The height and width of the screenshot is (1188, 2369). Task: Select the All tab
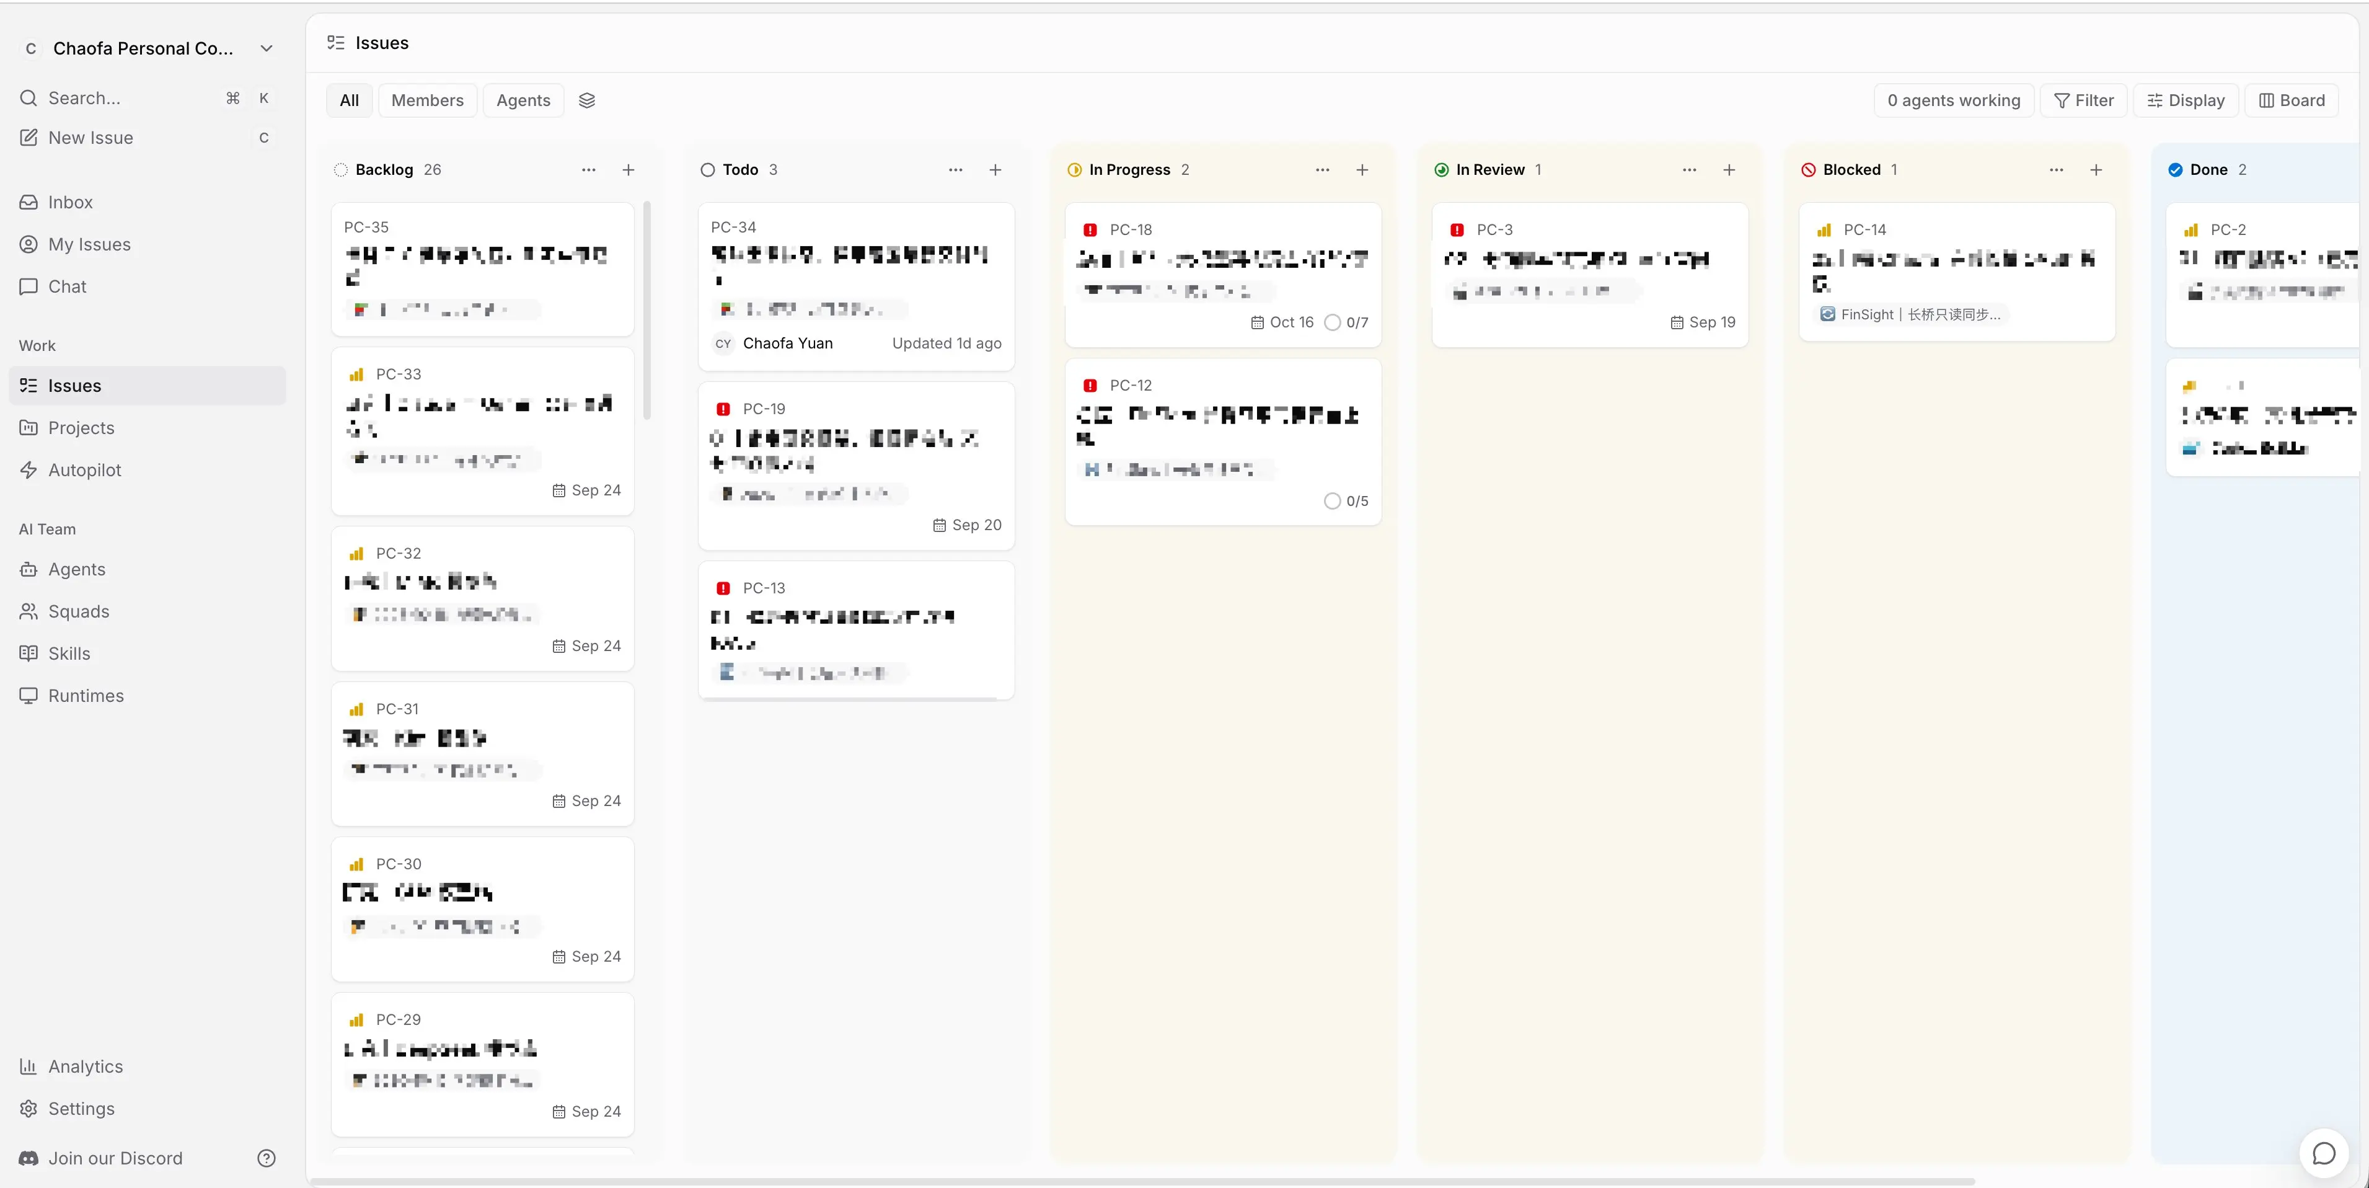(350, 100)
